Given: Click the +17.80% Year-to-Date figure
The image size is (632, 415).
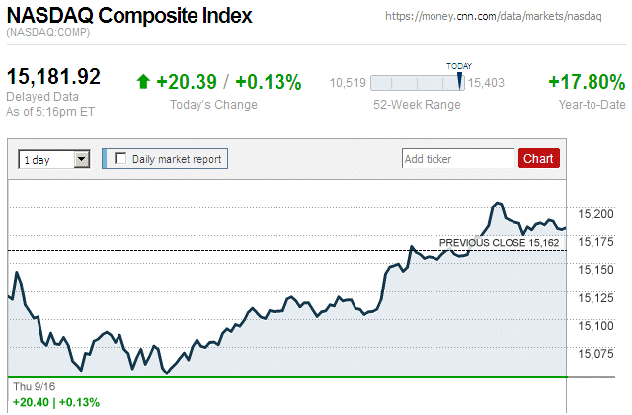Looking at the screenshot, I should coord(589,82).
